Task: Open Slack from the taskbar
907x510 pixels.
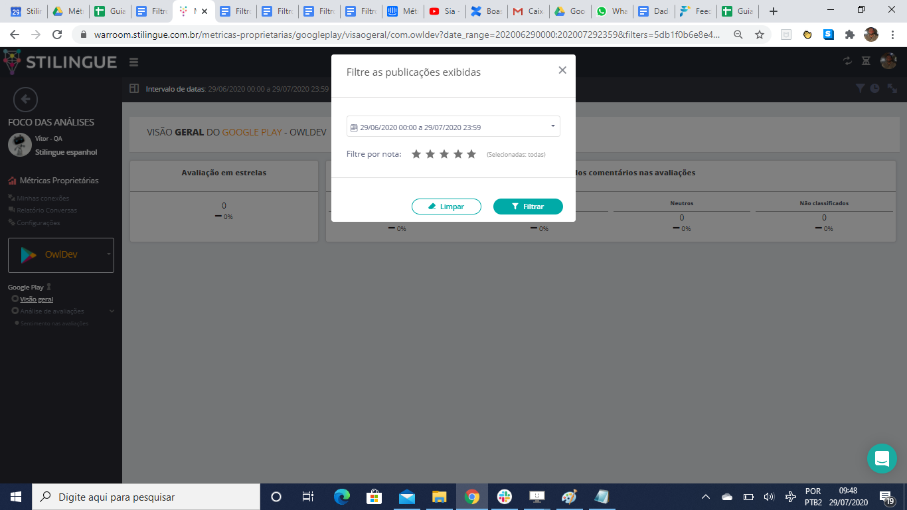Action: (505, 497)
